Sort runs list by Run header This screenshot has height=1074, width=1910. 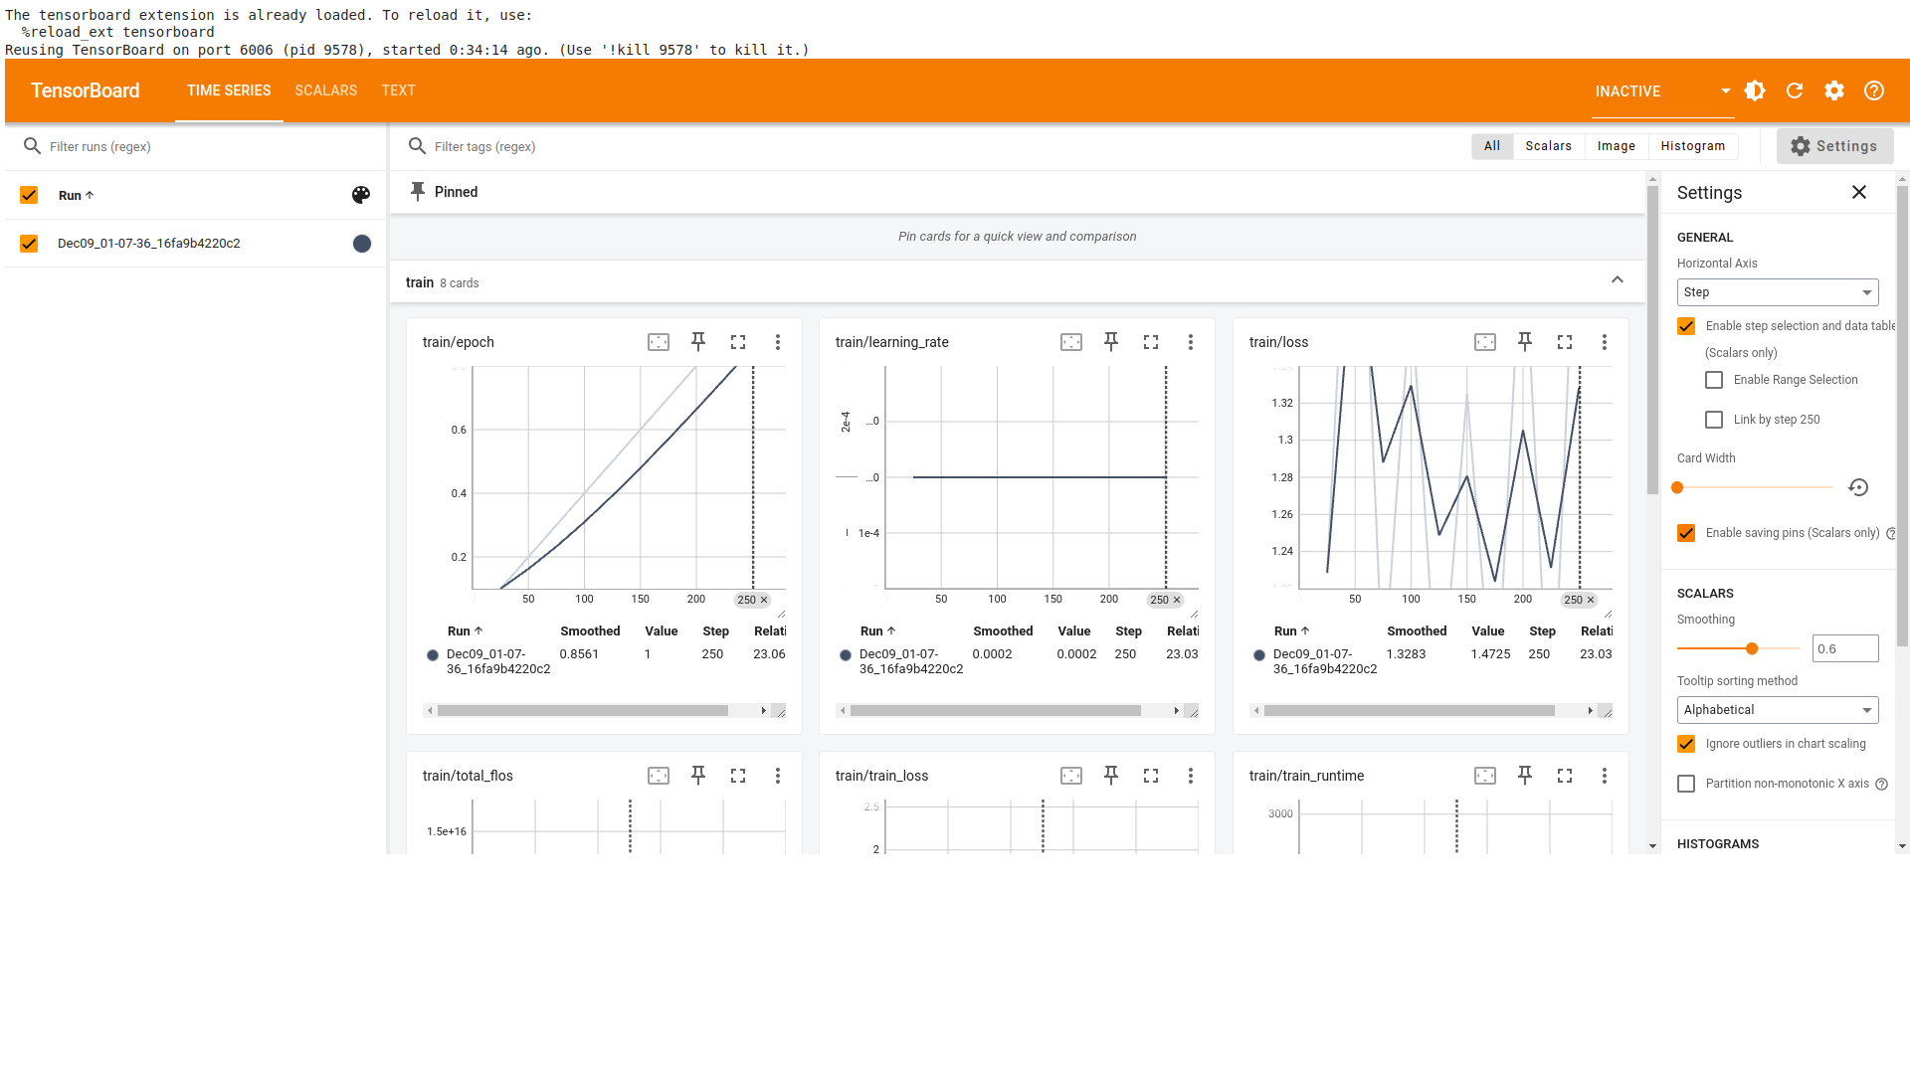point(76,196)
